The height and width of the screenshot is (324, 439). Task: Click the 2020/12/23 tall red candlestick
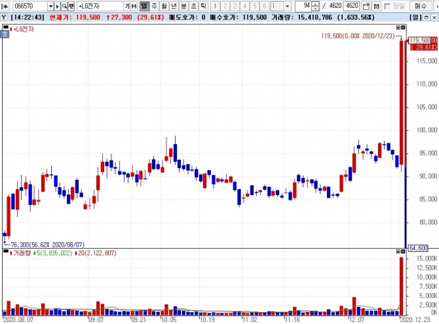click(402, 103)
